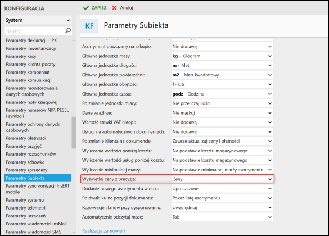The width and height of the screenshot is (329, 236).
Task: Expand the Główna jednostka masy dropdown
Action: [x=222, y=56]
